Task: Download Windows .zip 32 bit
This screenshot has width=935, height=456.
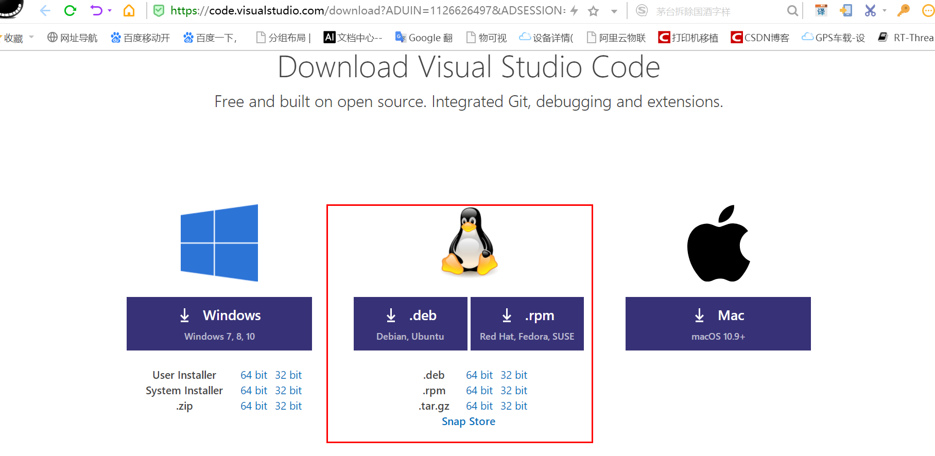Action: click(x=288, y=406)
